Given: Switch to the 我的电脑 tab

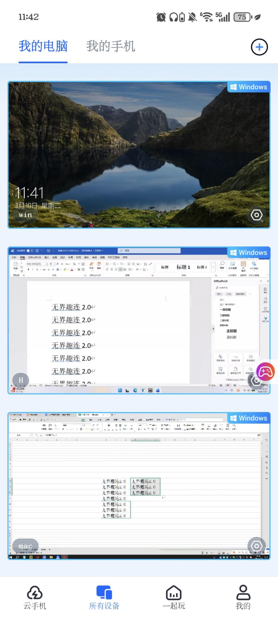Looking at the screenshot, I should (x=43, y=47).
